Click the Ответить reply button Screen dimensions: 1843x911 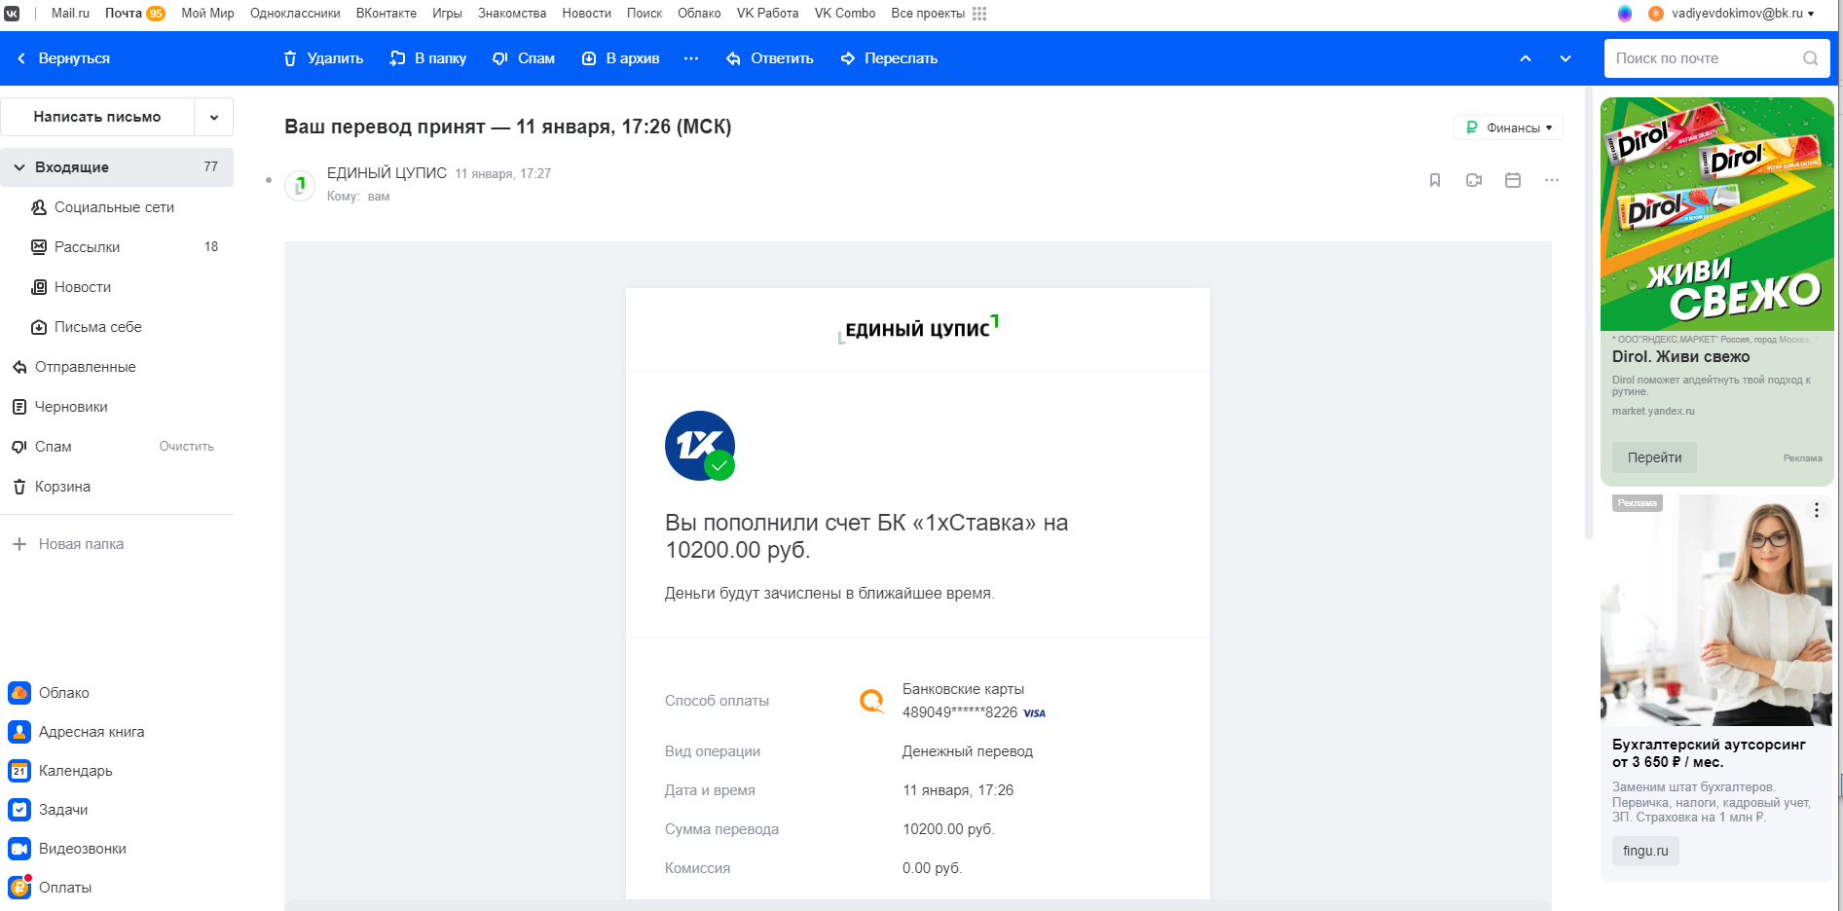tap(769, 58)
